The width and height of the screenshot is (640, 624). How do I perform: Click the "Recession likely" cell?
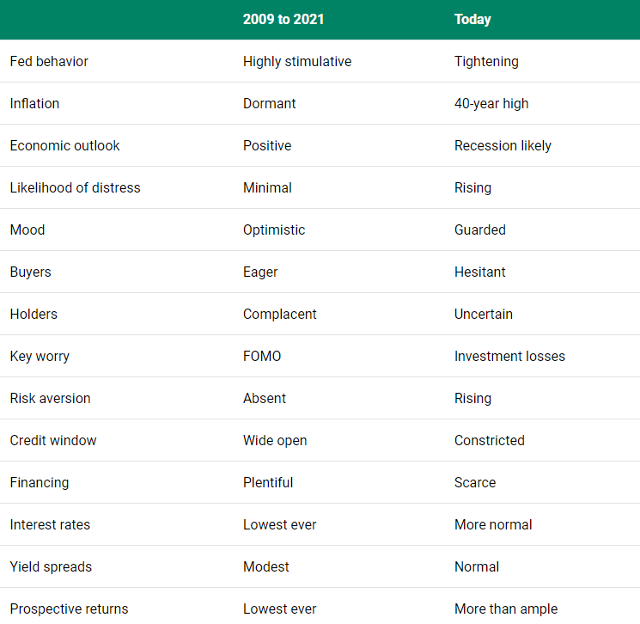click(503, 145)
